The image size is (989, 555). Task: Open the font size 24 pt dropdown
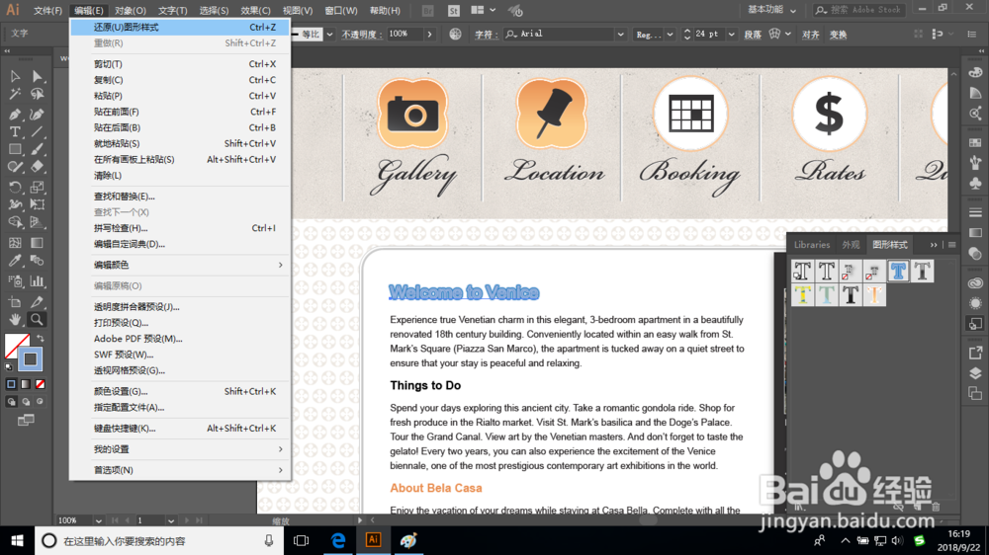point(732,34)
